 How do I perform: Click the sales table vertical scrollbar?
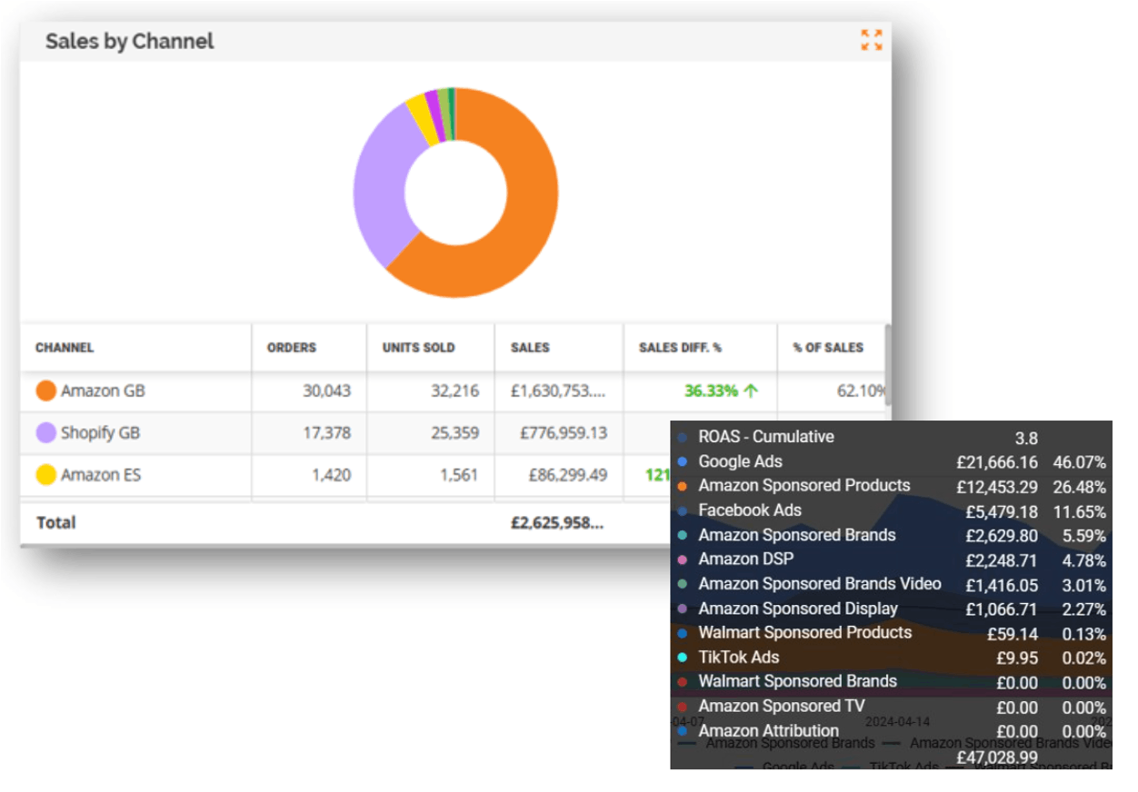pyautogui.click(x=888, y=363)
